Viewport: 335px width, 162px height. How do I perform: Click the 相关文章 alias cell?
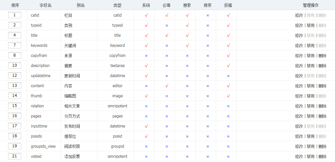click(x=72, y=106)
